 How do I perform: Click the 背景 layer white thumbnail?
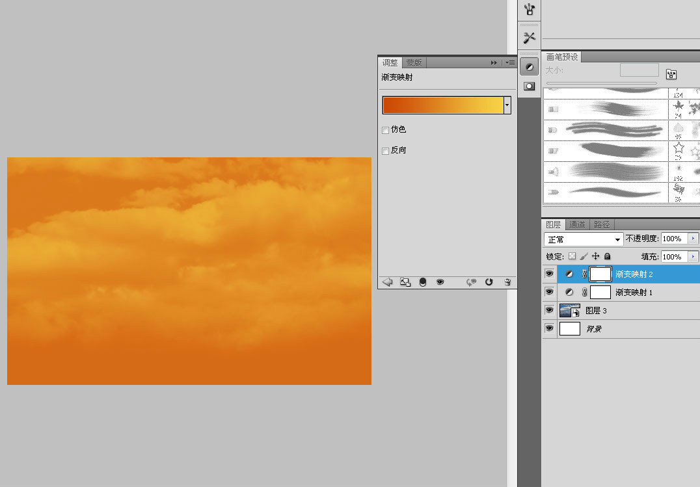[570, 328]
